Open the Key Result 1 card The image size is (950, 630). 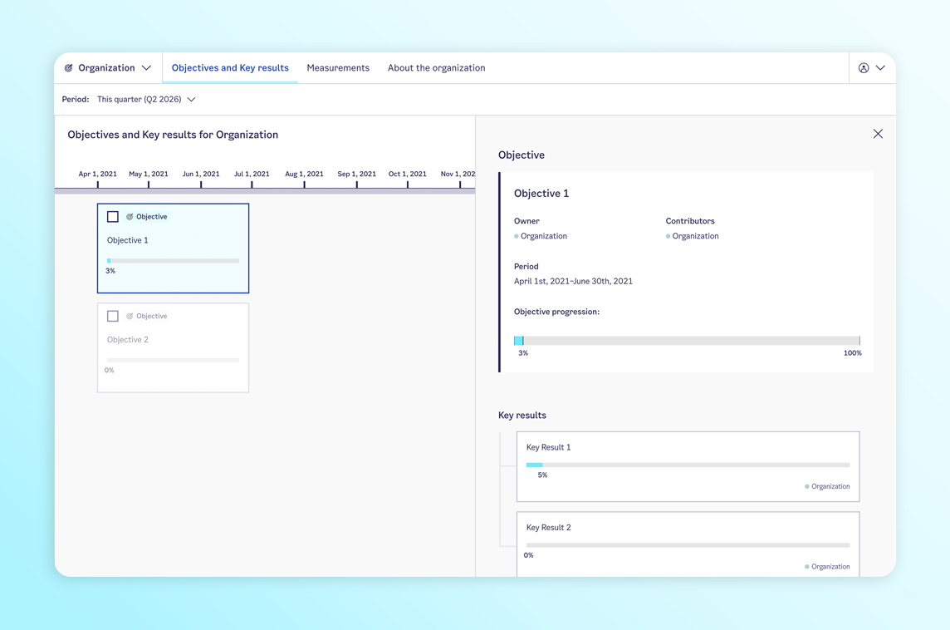pyautogui.click(x=688, y=465)
